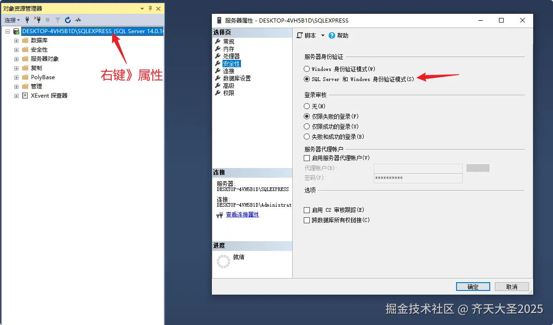Click the connection icon beside 查看连接属性
This screenshot has width=553, height=325.
click(x=220, y=215)
